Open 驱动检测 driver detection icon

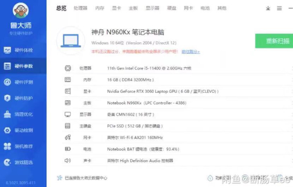coord(7,130)
